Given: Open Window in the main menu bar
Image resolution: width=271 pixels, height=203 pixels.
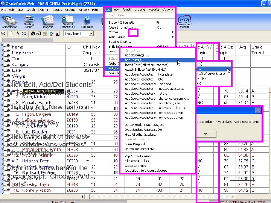Looking at the screenshot, I should [x=84, y=10].
